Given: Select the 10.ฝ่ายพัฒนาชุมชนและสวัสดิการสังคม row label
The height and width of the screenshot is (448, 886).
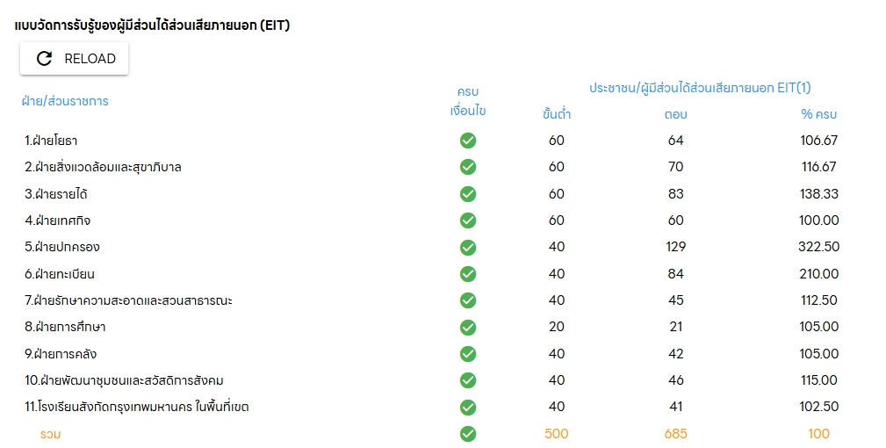Looking at the screenshot, I should coord(124,380).
